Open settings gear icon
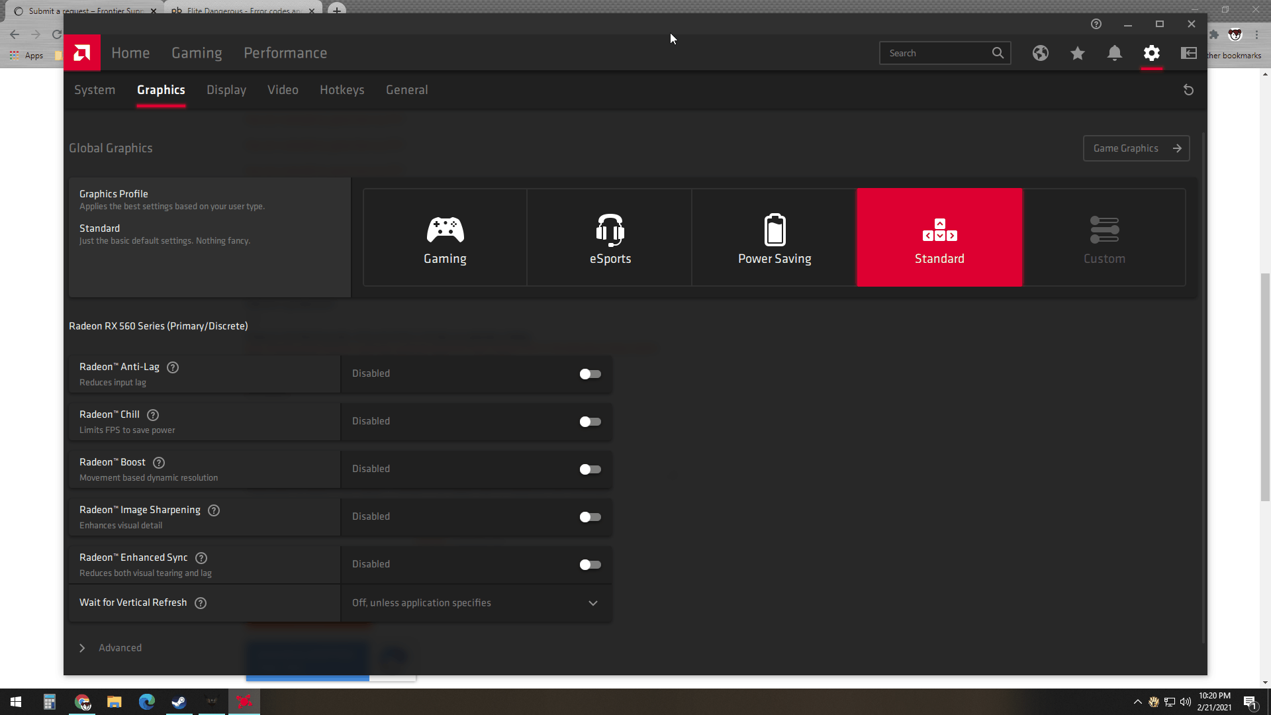Image resolution: width=1271 pixels, height=715 pixels. pyautogui.click(x=1152, y=53)
